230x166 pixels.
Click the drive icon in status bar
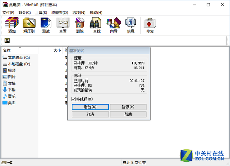4,162
